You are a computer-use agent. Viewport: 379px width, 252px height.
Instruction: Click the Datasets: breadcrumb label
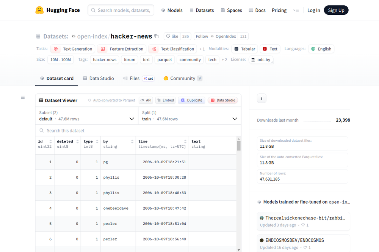click(x=56, y=36)
